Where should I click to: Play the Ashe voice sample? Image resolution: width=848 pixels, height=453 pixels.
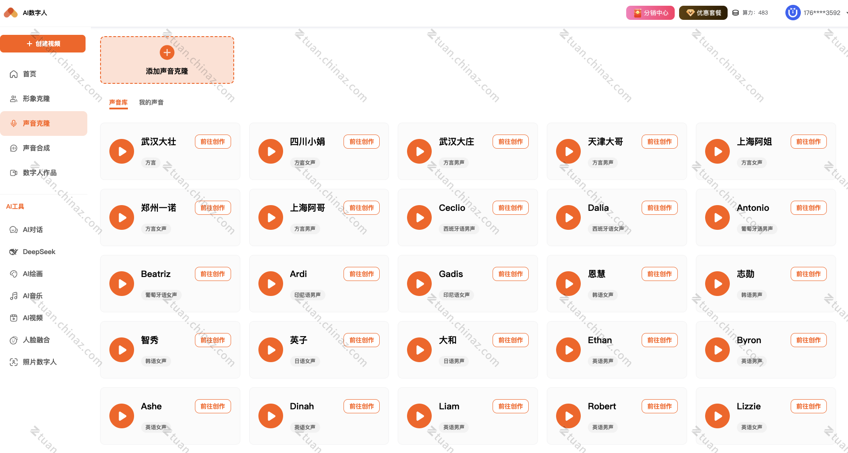122,416
